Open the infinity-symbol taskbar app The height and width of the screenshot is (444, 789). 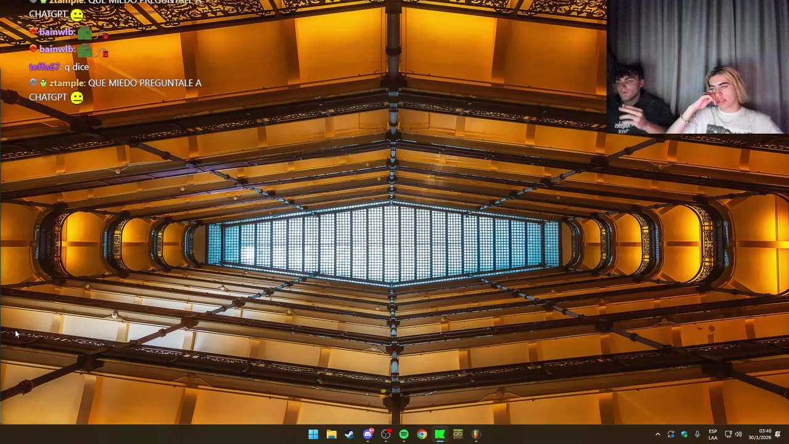(x=458, y=434)
